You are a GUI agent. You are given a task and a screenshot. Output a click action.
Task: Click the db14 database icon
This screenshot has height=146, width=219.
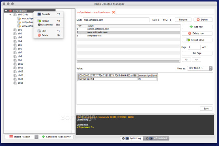(15, 79)
